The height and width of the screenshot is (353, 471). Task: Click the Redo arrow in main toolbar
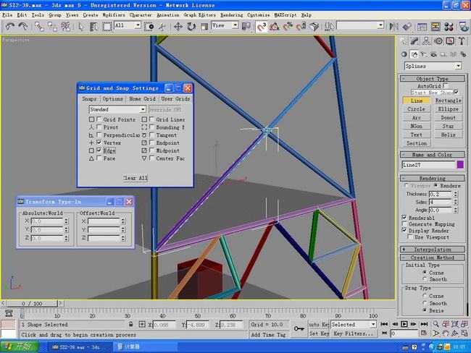point(23,26)
